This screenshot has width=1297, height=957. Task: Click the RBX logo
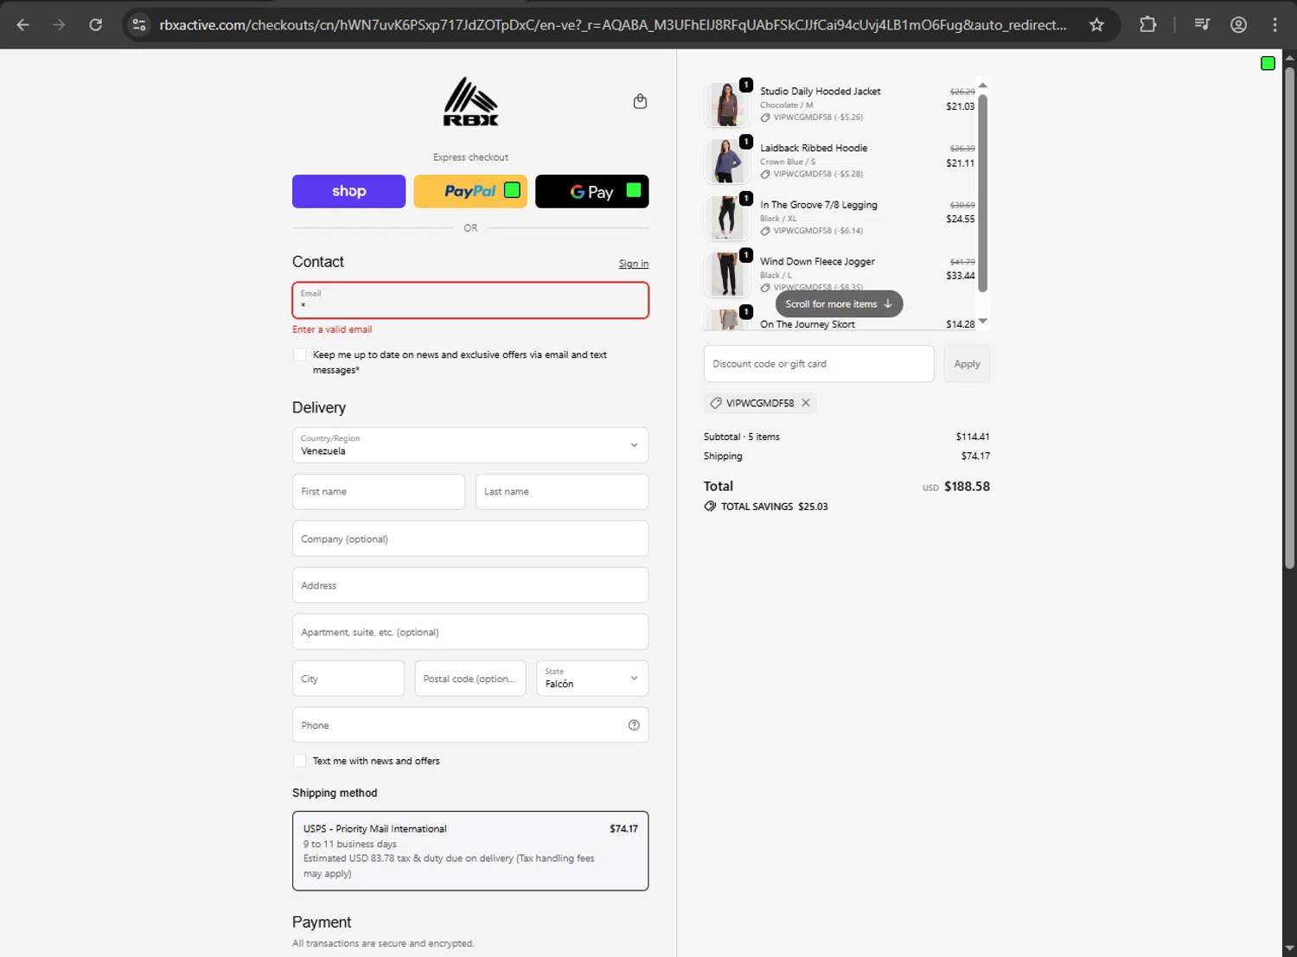point(470,102)
